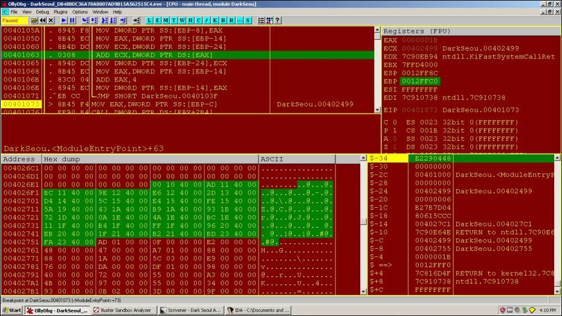The height and width of the screenshot is (316, 562).
Task: Click Execute till return icon
Action: point(123,20)
